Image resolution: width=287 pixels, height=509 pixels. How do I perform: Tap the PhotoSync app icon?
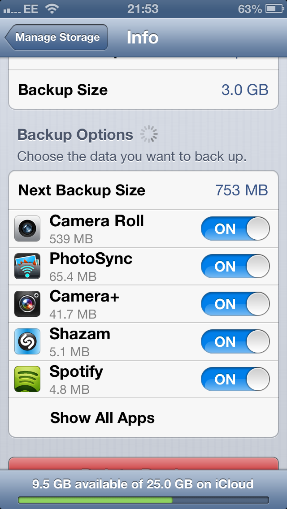[x=27, y=267]
